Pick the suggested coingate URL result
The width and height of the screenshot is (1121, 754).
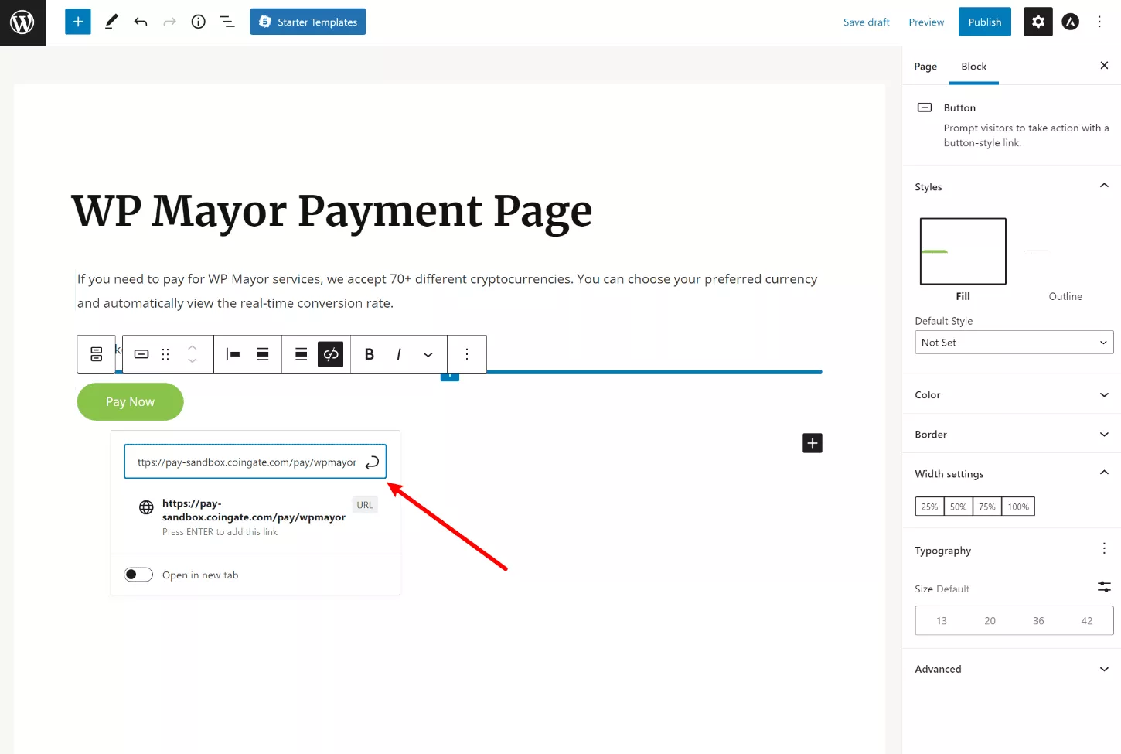(x=255, y=517)
